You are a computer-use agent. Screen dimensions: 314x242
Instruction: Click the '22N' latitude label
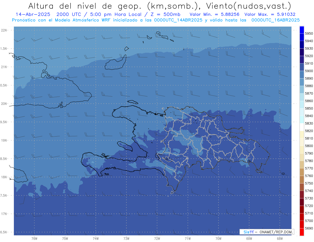pyautogui.click(x=4, y=30)
